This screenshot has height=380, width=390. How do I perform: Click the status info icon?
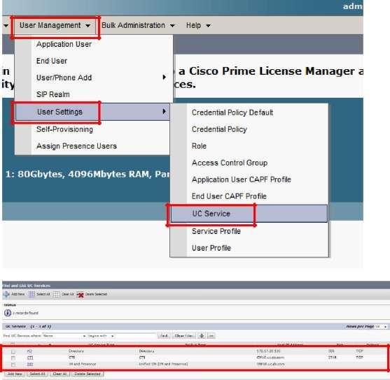point(8,313)
